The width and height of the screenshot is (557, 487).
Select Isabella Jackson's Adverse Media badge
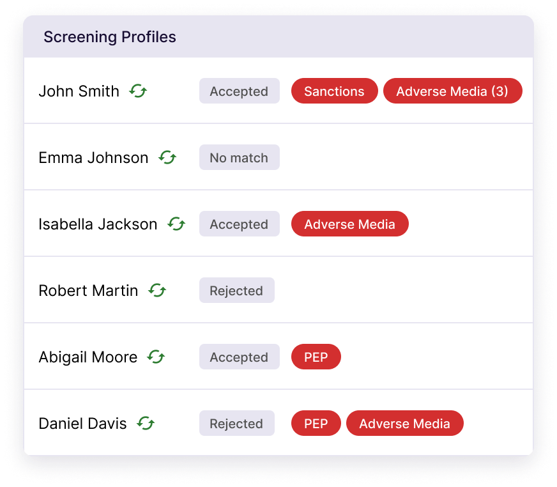coord(349,224)
